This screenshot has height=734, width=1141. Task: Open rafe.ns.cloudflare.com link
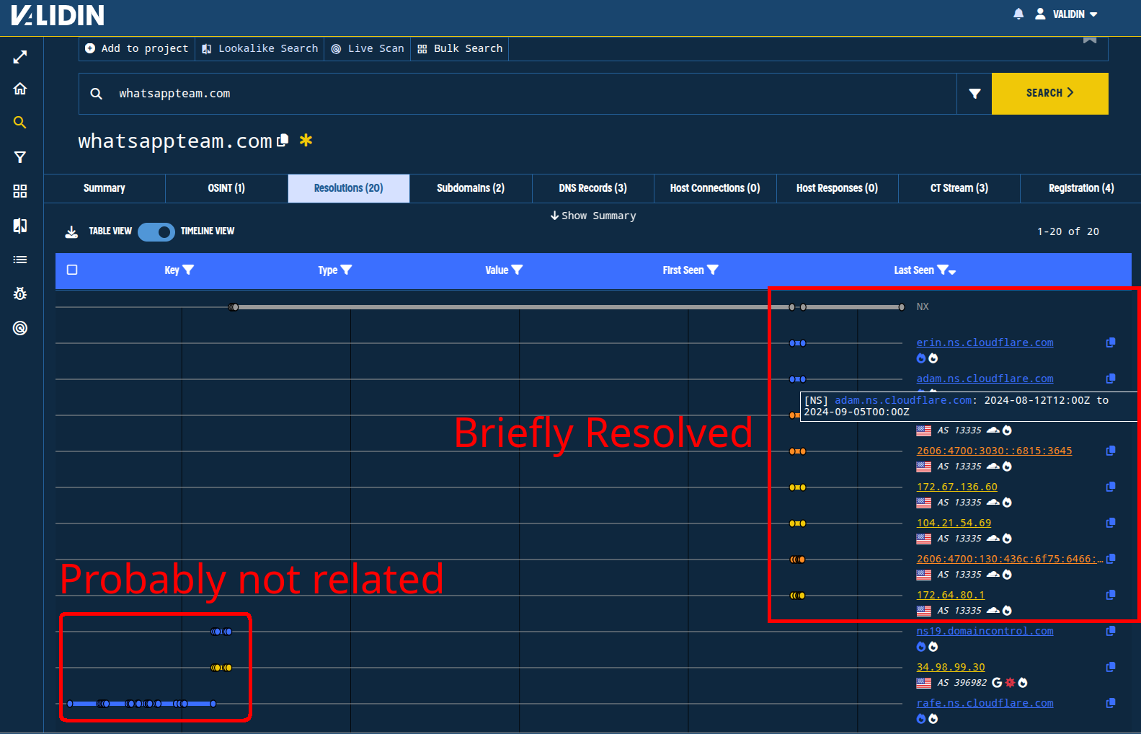985,703
